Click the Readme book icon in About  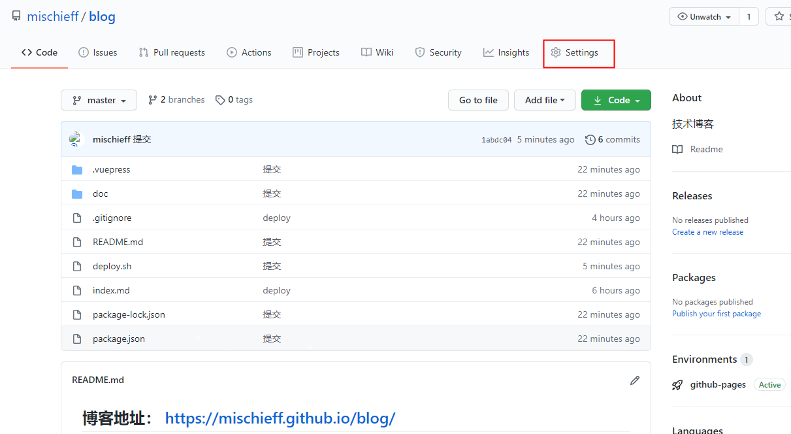(677, 149)
